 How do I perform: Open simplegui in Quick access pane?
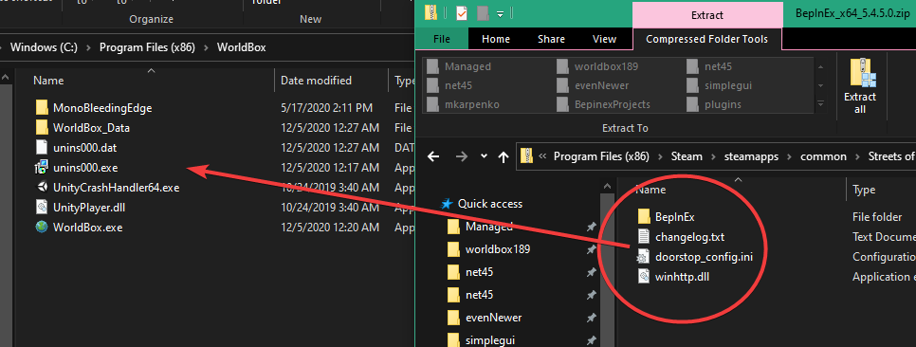[490, 340]
